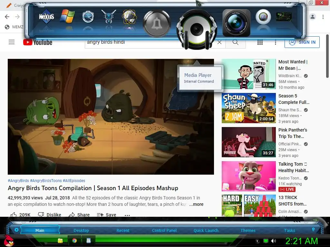Image resolution: width=330 pixels, height=247 pixels.
Task: Click the Angry Birds start button
Action: pyautogui.click(x=9, y=241)
